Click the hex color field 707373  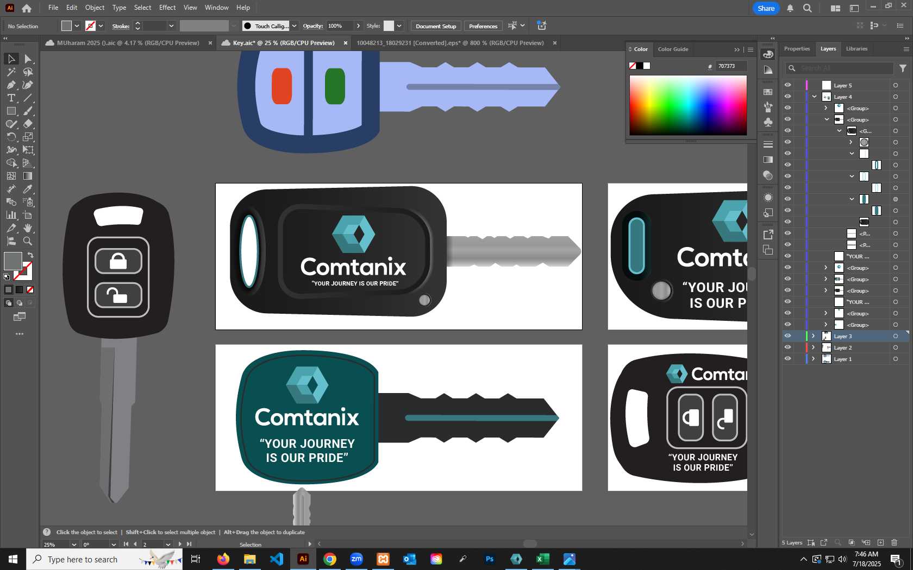pyautogui.click(x=731, y=66)
